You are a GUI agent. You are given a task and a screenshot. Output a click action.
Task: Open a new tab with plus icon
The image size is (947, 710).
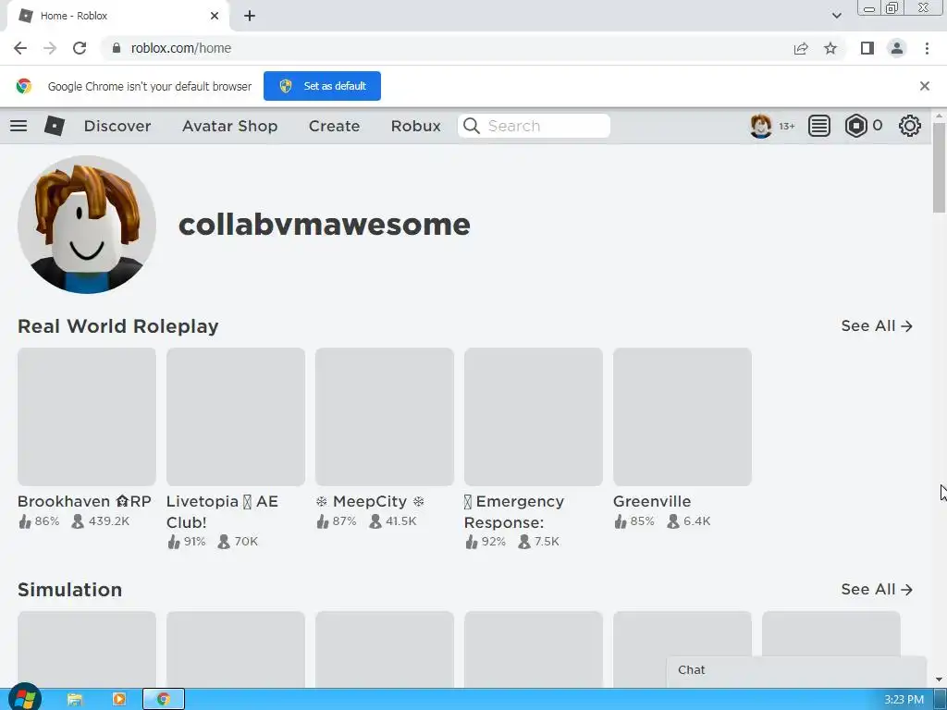coord(250,16)
